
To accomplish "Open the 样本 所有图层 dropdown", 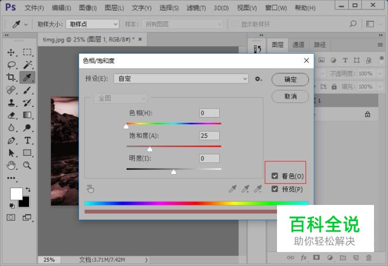I will (x=183, y=24).
